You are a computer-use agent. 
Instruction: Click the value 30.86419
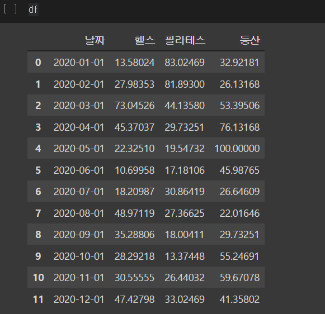tap(185, 192)
